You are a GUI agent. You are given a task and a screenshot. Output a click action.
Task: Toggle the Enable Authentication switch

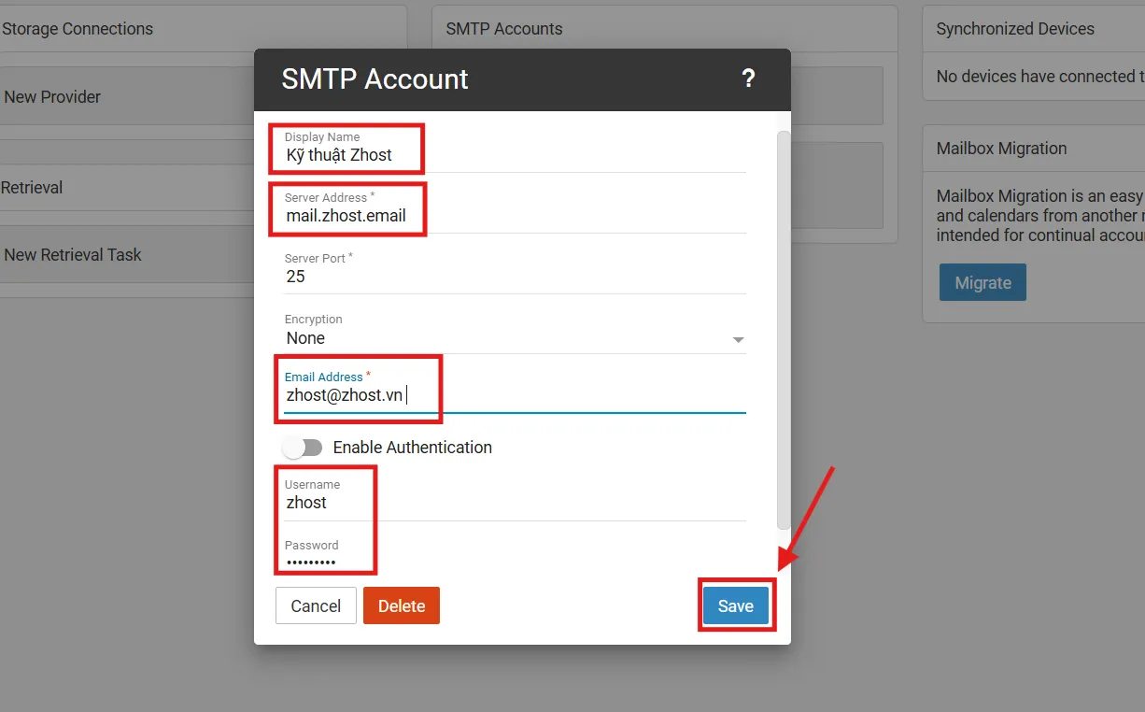303,448
